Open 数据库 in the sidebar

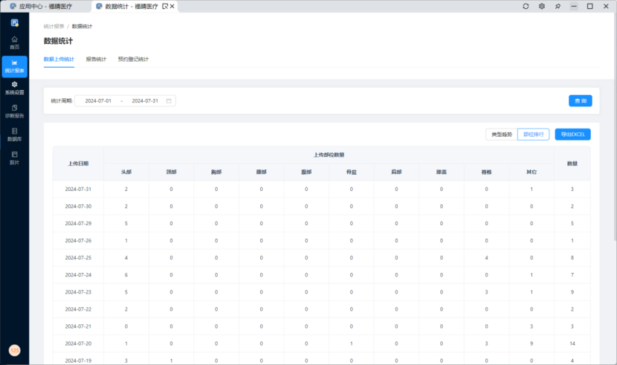point(14,134)
